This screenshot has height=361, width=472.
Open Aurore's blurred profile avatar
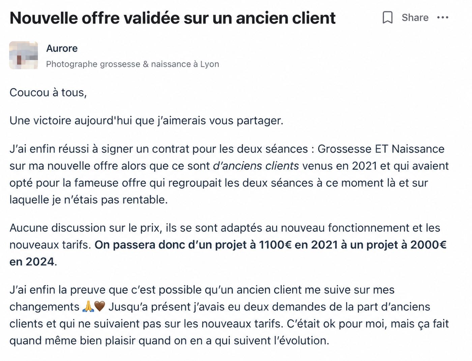click(x=24, y=55)
